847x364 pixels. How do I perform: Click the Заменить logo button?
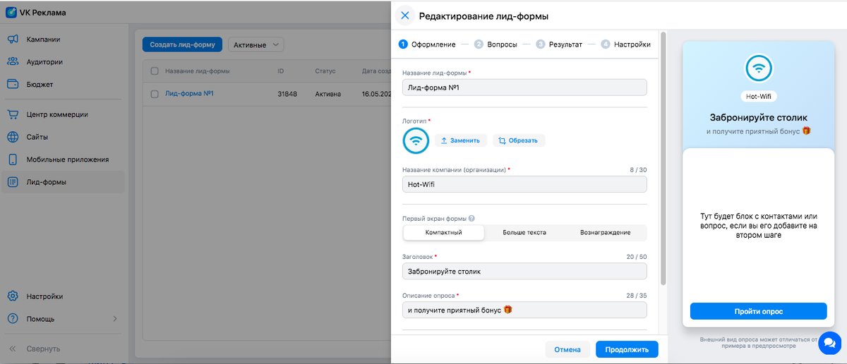pos(460,140)
